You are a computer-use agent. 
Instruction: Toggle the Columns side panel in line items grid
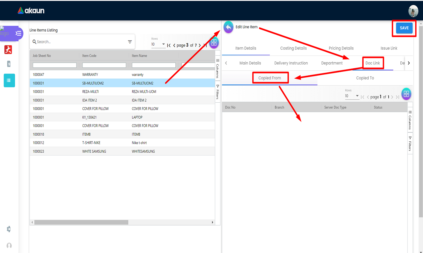tap(218, 68)
